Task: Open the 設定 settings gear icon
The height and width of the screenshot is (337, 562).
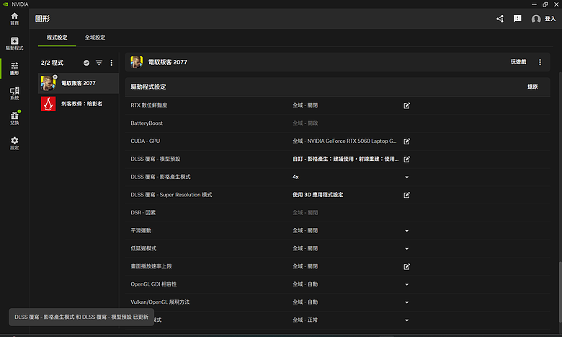Action: (14, 143)
